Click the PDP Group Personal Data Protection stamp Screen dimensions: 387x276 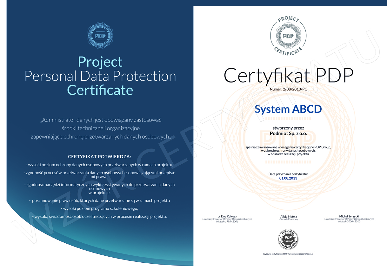click(x=288, y=240)
